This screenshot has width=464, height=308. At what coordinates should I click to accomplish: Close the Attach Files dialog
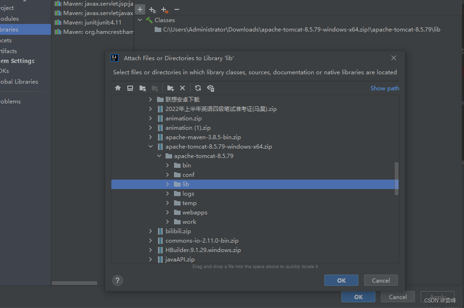pos(394,58)
